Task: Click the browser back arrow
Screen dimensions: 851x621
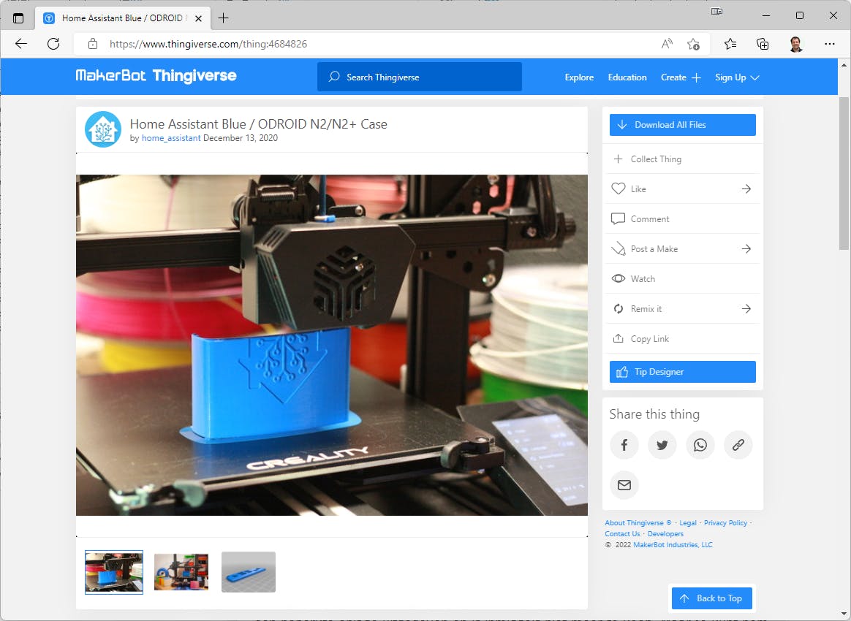Action: tap(21, 44)
